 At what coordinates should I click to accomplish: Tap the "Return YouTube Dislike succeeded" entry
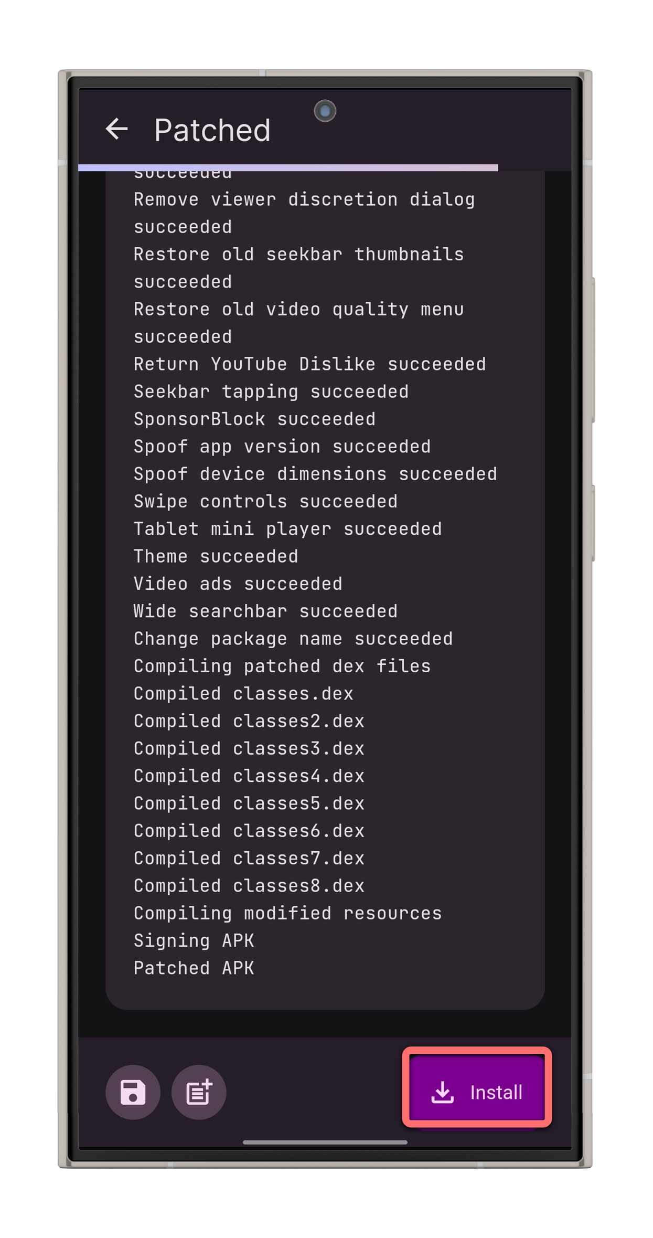(309, 364)
